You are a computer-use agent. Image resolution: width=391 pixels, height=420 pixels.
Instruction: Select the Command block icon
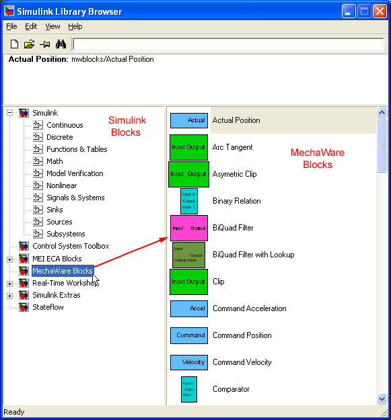189,335
